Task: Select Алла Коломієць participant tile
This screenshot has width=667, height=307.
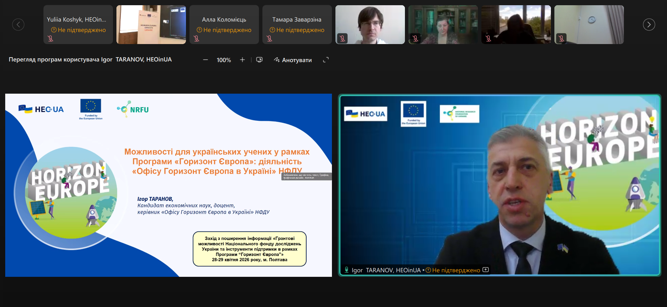Action: tap(224, 21)
